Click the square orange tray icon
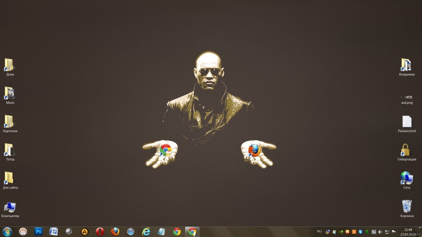 (354, 232)
